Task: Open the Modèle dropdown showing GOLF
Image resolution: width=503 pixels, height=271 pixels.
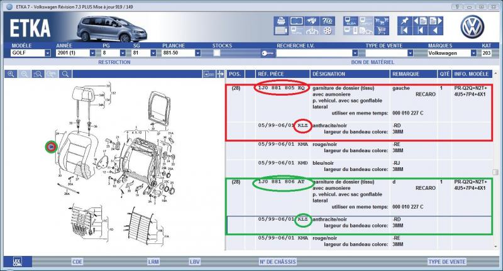Action: 48,53
